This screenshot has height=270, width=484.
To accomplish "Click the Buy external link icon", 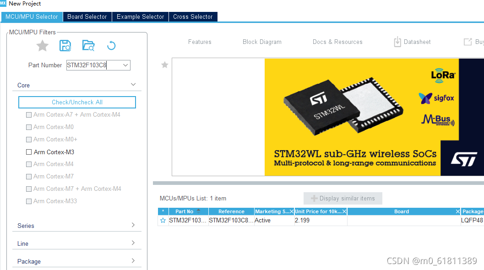I will (468, 42).
